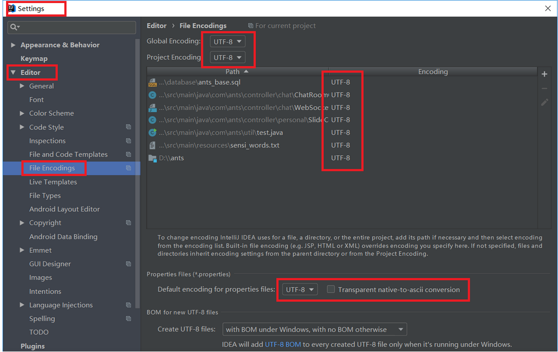558x352 pixels.
Task: Click the UTF-8 BOM link
Action: click(283, 344)
